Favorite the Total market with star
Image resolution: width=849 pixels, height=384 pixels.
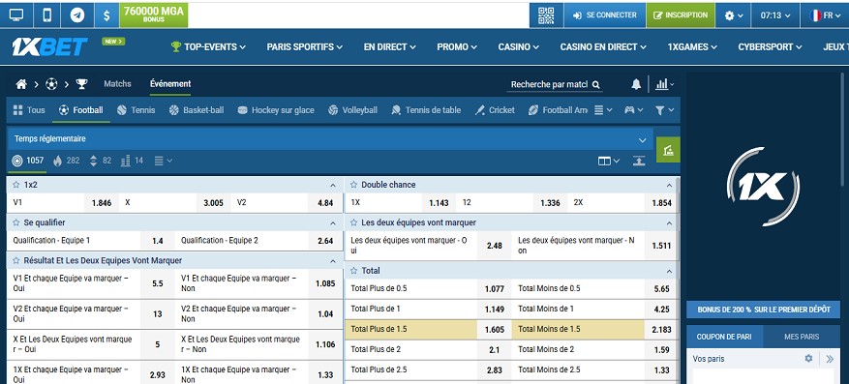point(353,271)
